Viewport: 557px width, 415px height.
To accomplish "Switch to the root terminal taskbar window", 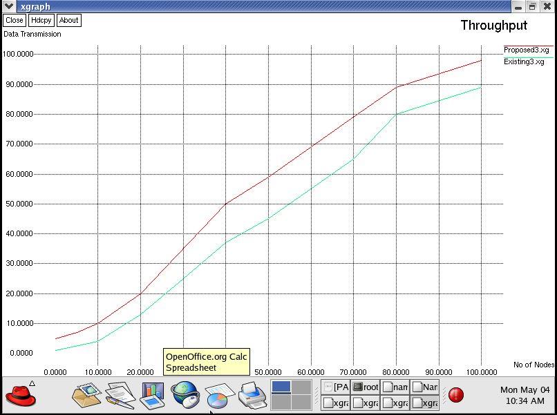I will 366,387.
